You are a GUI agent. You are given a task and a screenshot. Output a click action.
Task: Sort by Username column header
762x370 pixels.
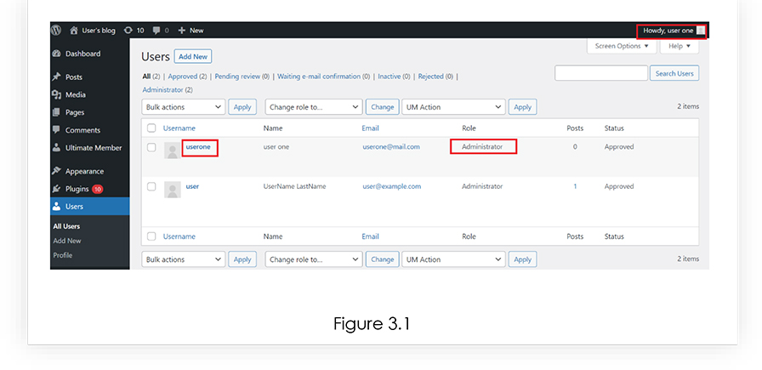(179, 128)
